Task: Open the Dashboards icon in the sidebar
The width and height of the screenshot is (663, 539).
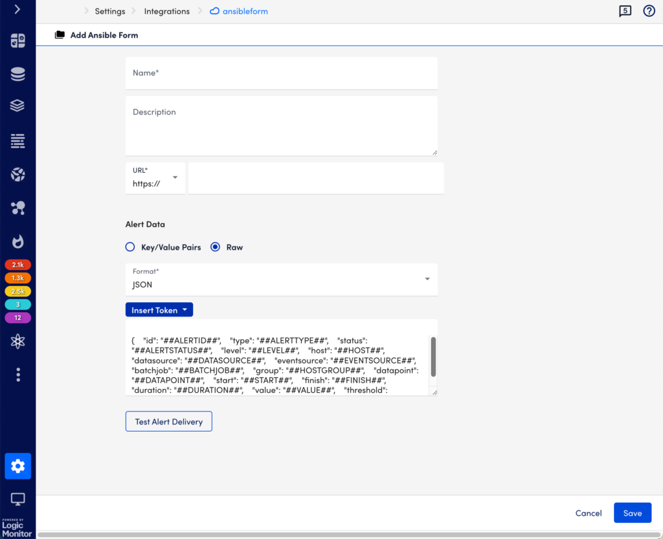Action: click(x=17, y=41)
